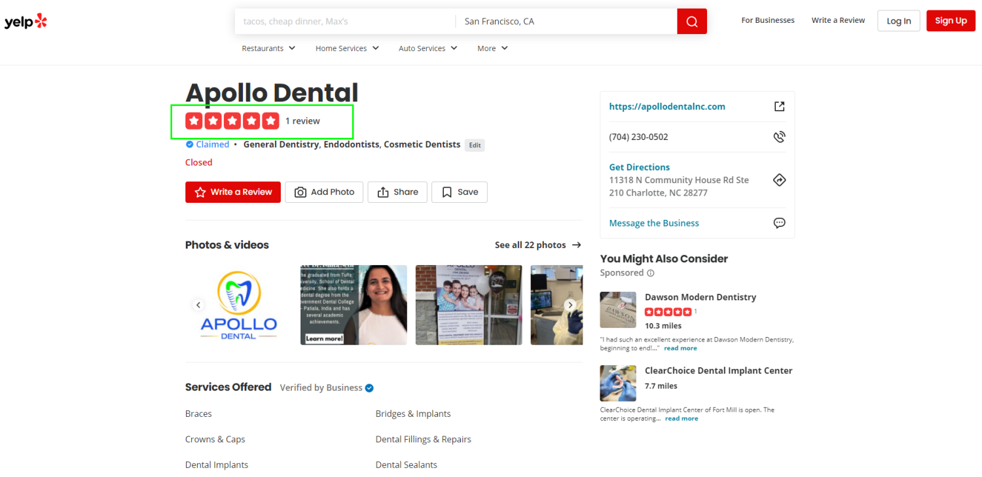Open Endodontists category link
The height and width of the screenshot is (477, 982).
352,145
